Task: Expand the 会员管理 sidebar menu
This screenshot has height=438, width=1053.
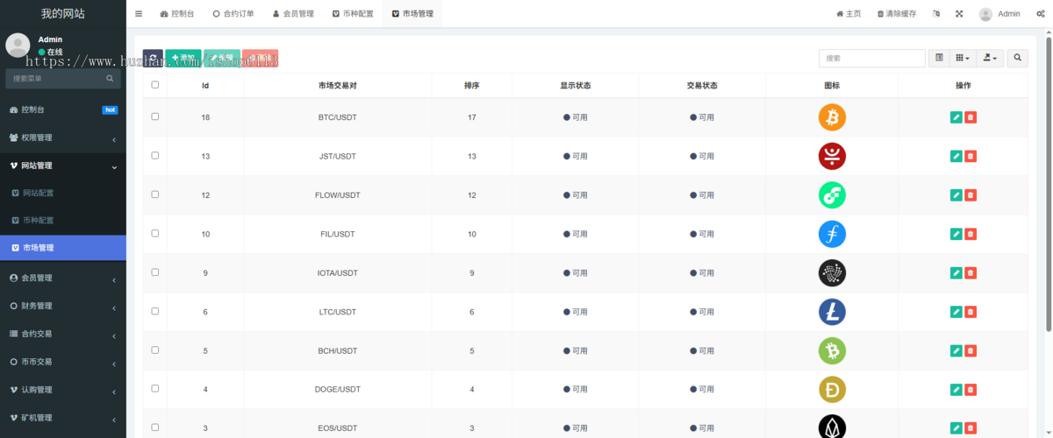Action: point(63,278)
